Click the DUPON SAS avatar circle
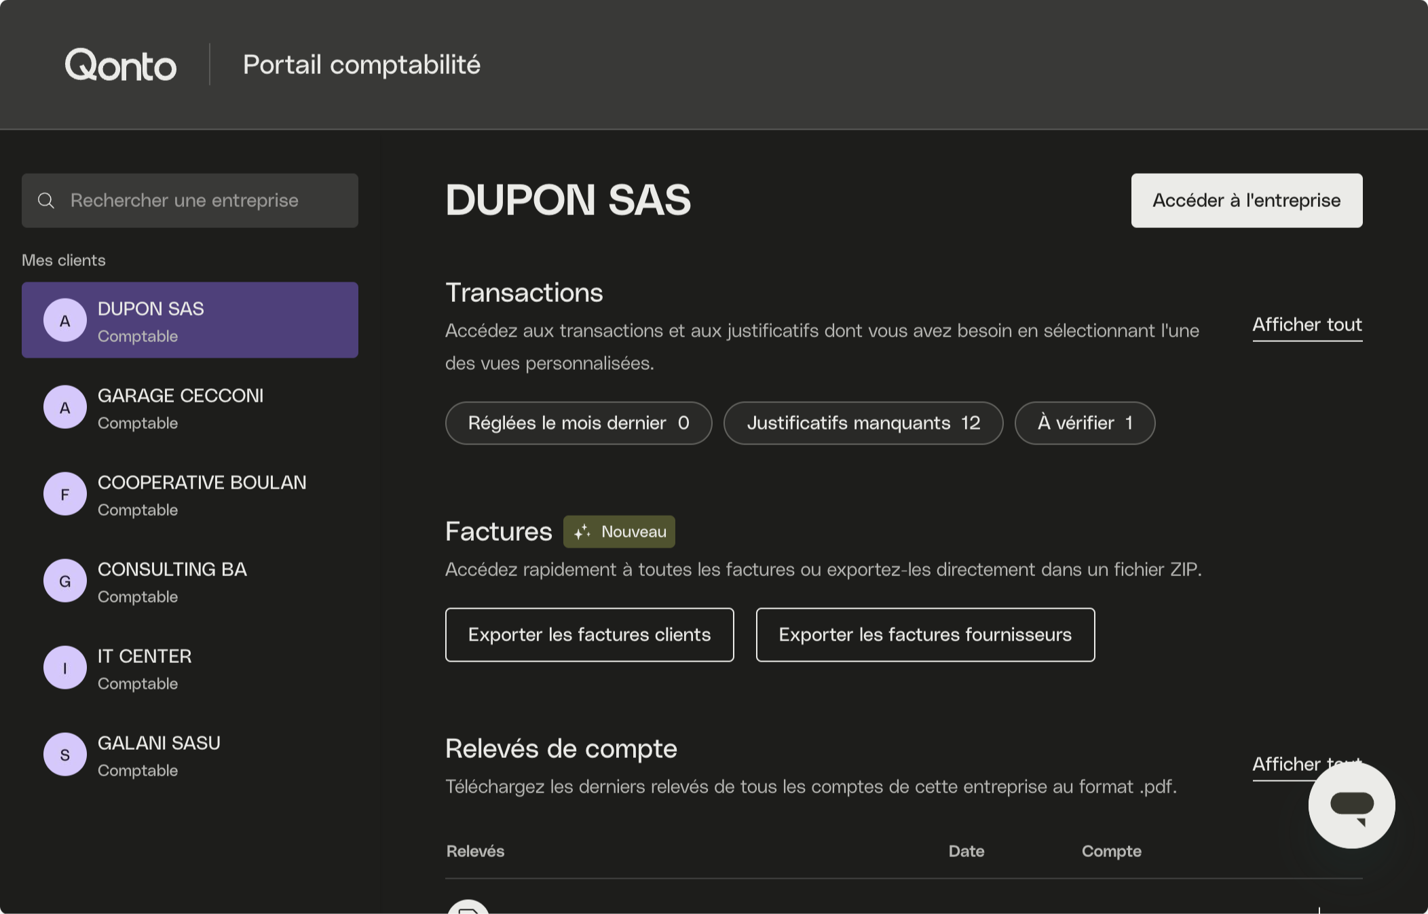 click(x=65, y=320)
